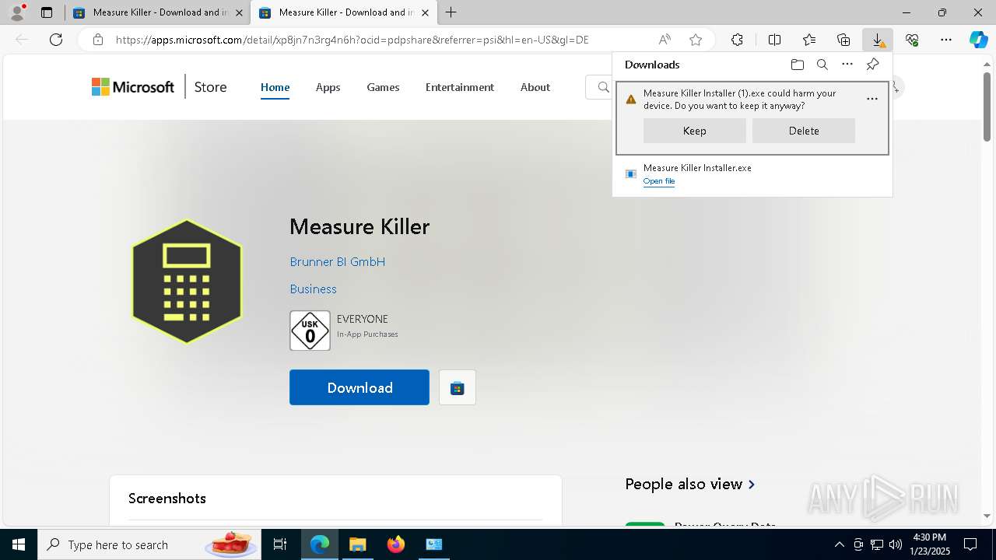View the USK 0 rating badge
The image size is (996, 560).
tap(310, 331)
